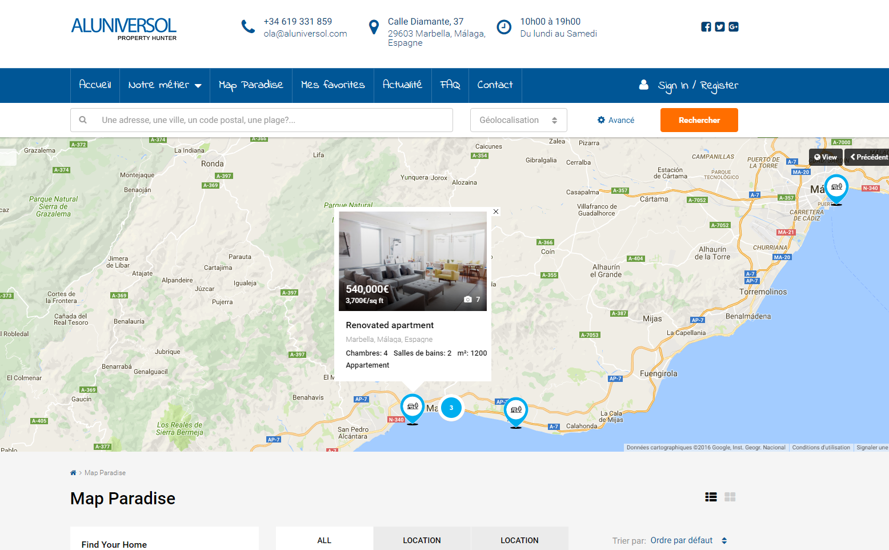Select the property marker near Calahonda
Image resolution: width=889 pixels, height=550 pixels.
[516, 412]
